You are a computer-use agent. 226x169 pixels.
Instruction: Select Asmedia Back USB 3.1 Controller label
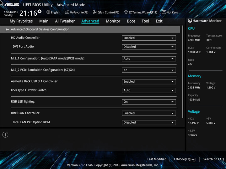point(34,81)
